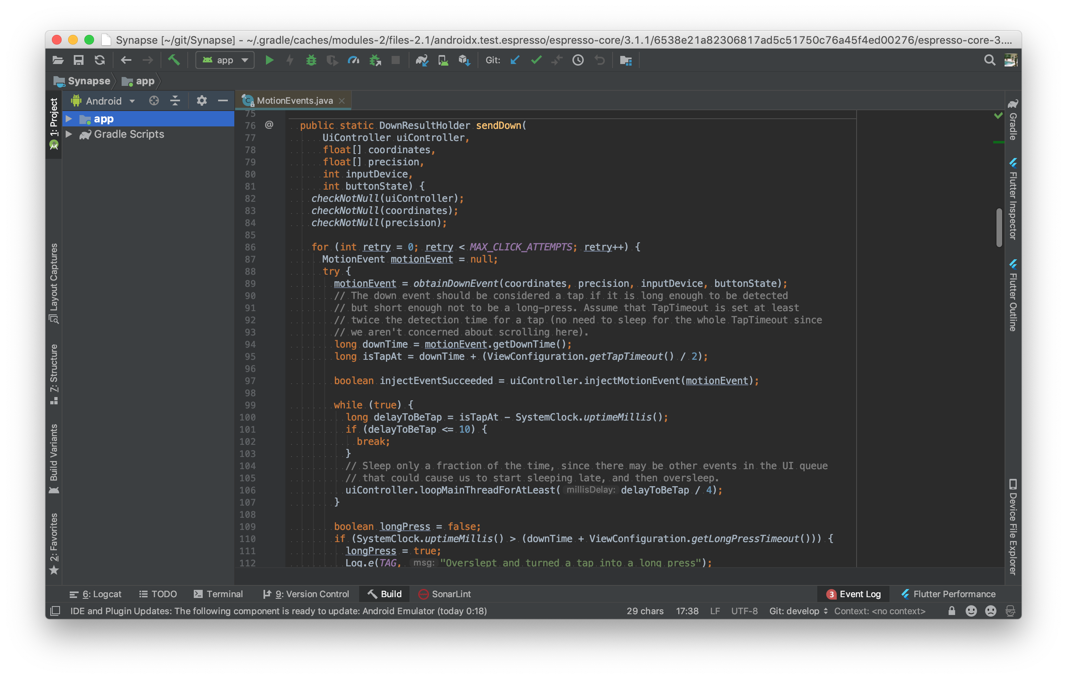Click the Debug app bug icon
Screen dimensions: 1067x679
click(311, 60)
